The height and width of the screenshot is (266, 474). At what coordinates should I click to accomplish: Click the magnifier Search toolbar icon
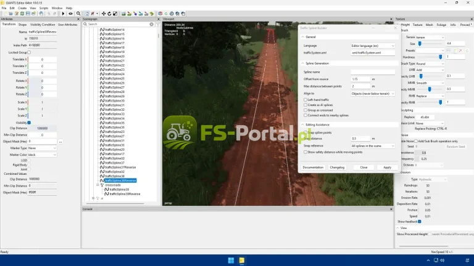coord(78,14)
